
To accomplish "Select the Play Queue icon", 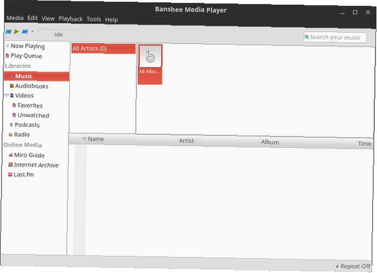I will (x=8, y=56).
